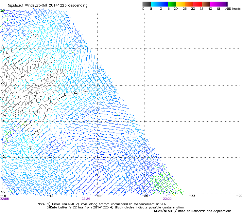The width and height of the screenshot is (242, 213).
Task: Click the purple time label '23:00'
Action: (167, 199)
